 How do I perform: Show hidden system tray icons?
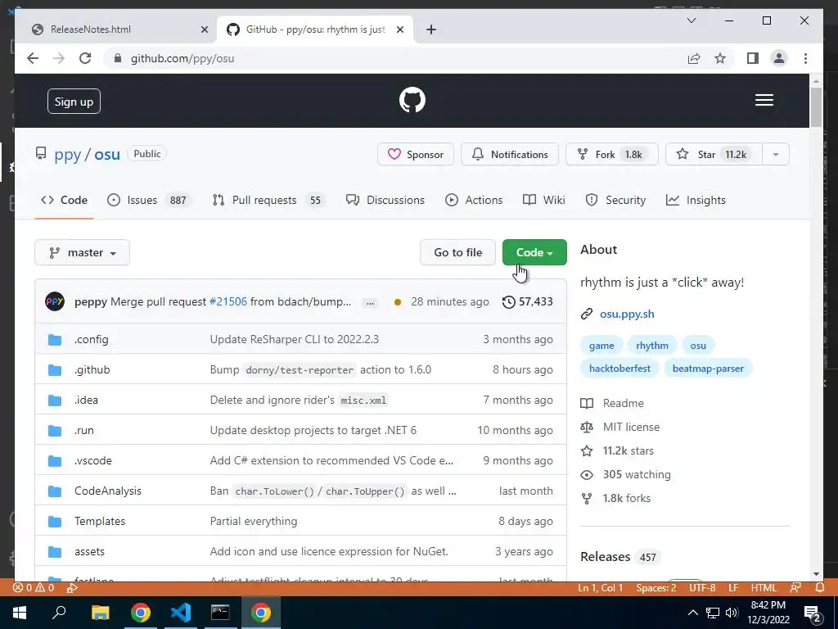point(692,613)
